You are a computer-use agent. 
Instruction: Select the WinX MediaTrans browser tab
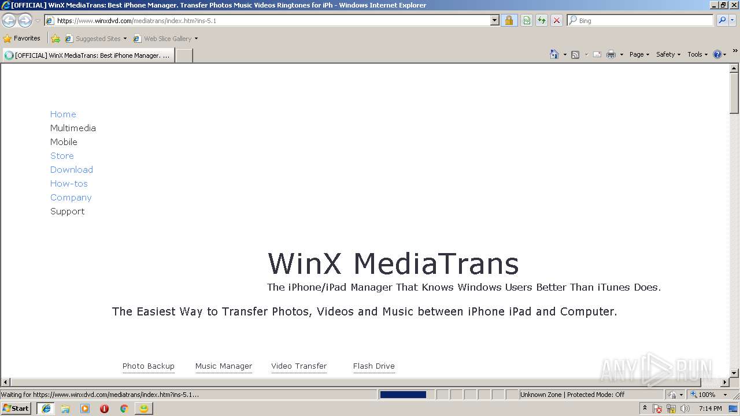(x=88, y=55)
